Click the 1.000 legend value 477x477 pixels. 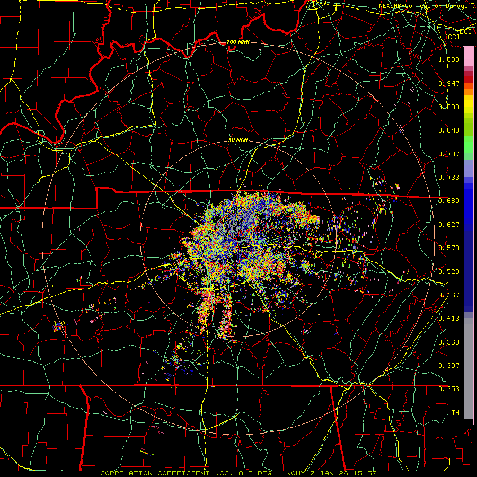tap(449, 59)
